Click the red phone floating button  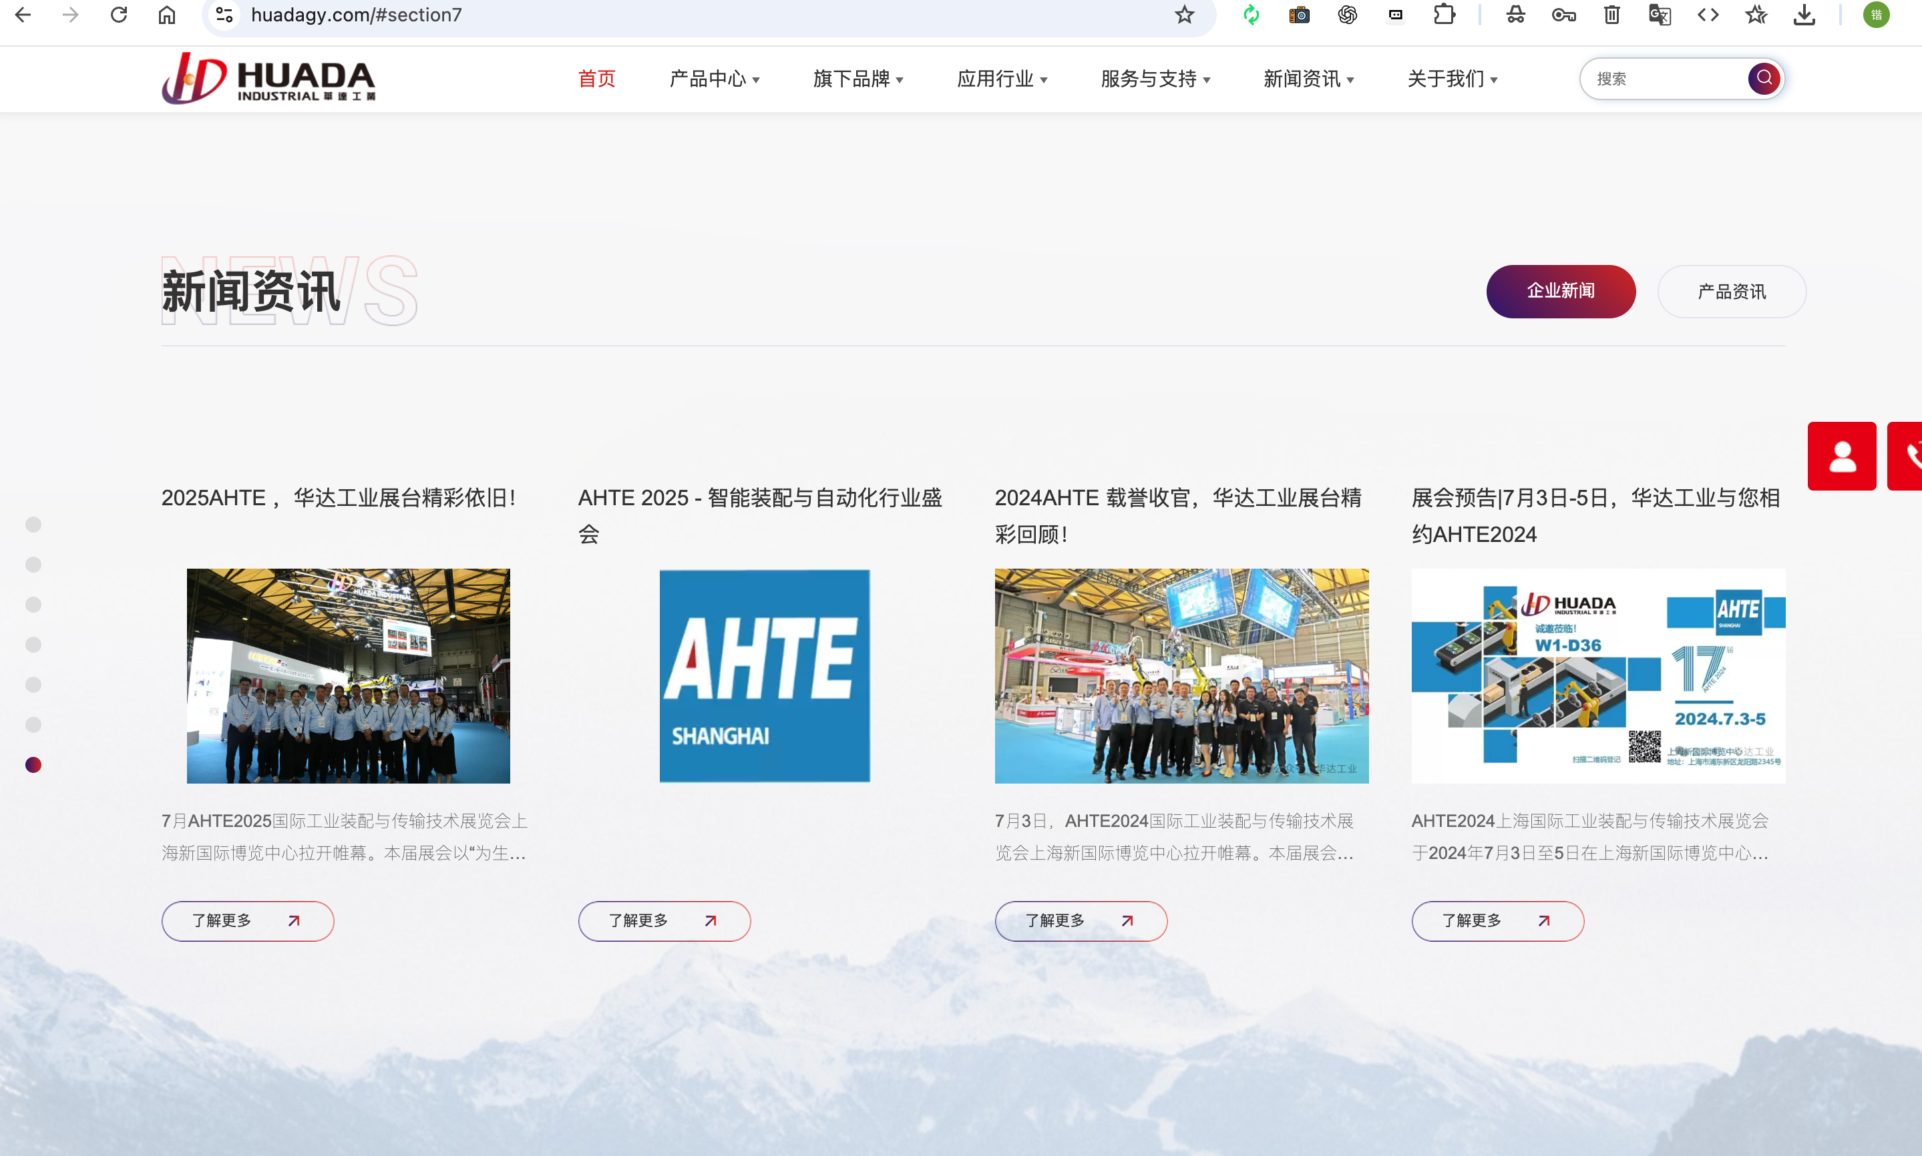point(1905,457)
